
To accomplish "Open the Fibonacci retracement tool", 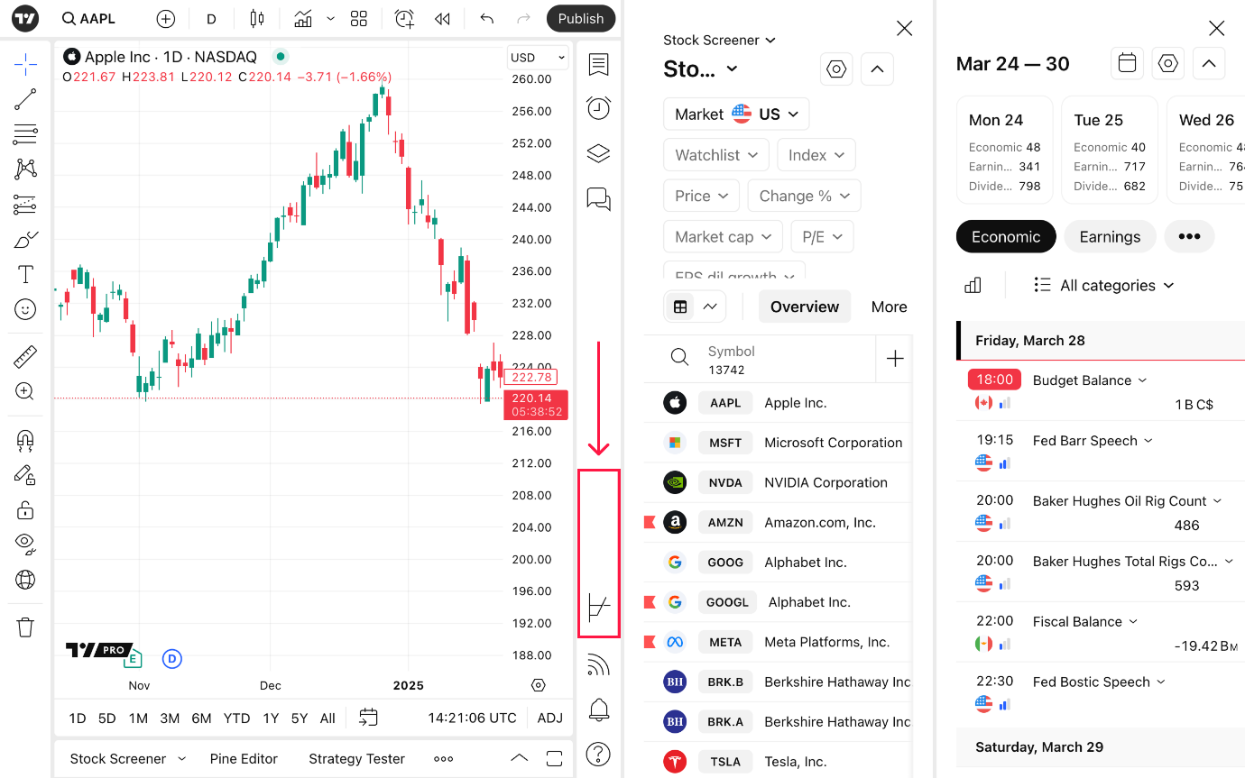I will 25,134.
